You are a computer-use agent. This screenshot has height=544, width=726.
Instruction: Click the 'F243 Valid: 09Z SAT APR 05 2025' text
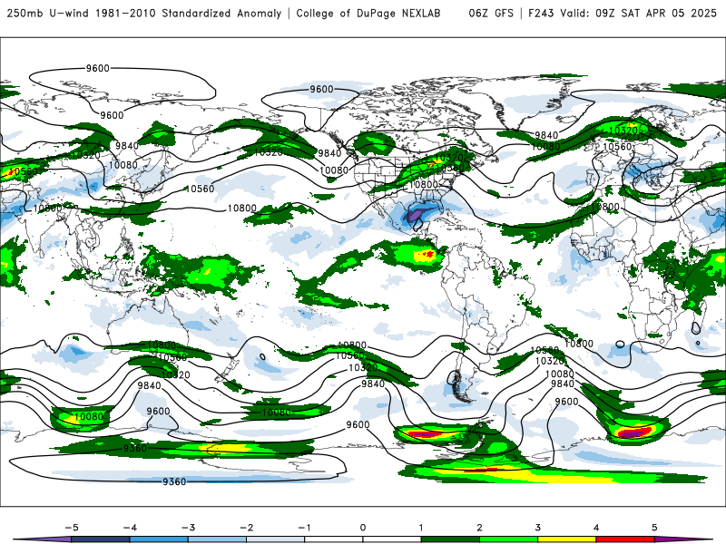click(x=623, y=13)
